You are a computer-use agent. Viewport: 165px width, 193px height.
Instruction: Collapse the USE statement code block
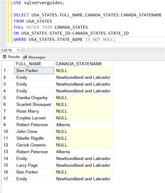click(x=11, y=3)
